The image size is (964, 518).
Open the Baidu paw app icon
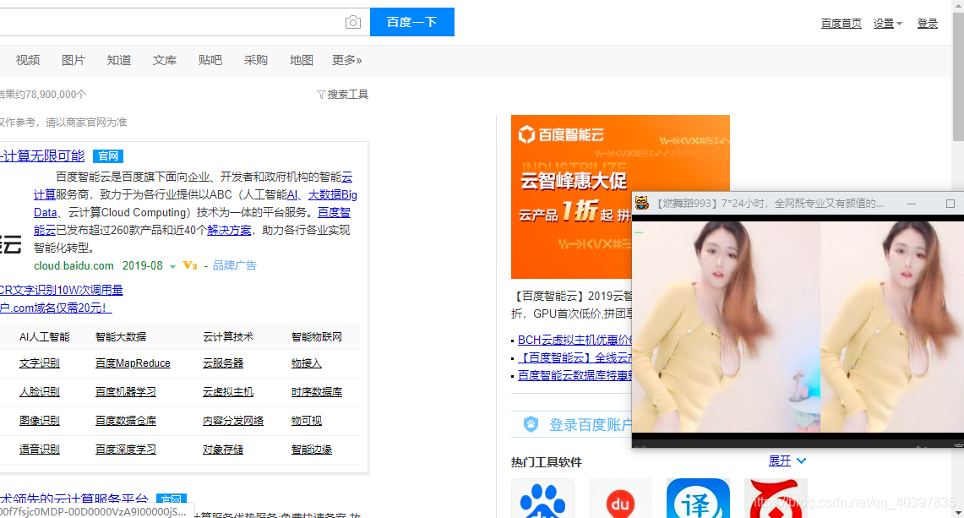coord(543,499)
